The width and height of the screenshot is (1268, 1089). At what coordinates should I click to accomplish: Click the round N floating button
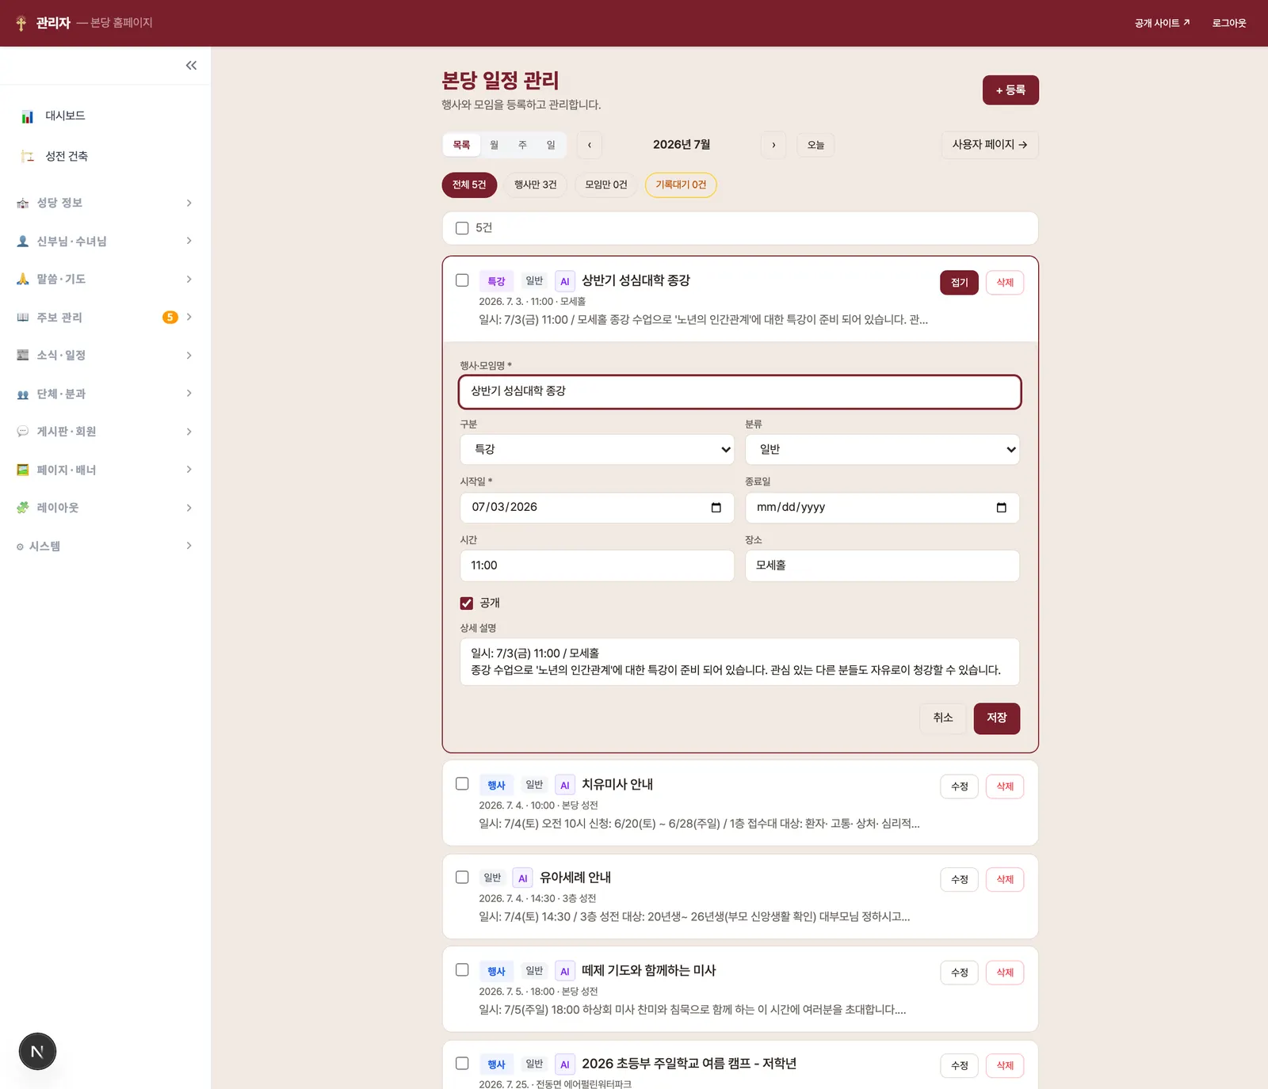[37, 1052]
